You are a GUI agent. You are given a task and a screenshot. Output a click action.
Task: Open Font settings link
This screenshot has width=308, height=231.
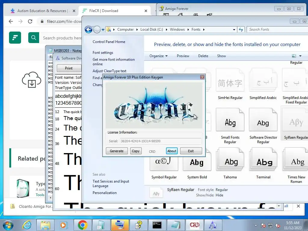pyautogui.click(x=103, y=53)
